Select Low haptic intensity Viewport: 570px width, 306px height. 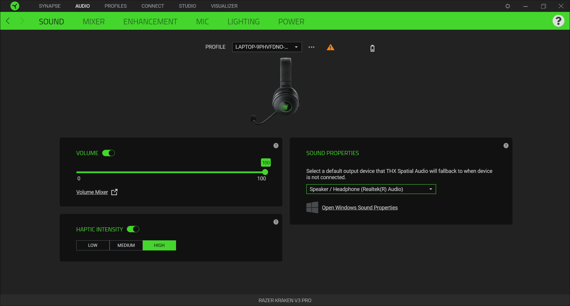[x=93, y=245]
